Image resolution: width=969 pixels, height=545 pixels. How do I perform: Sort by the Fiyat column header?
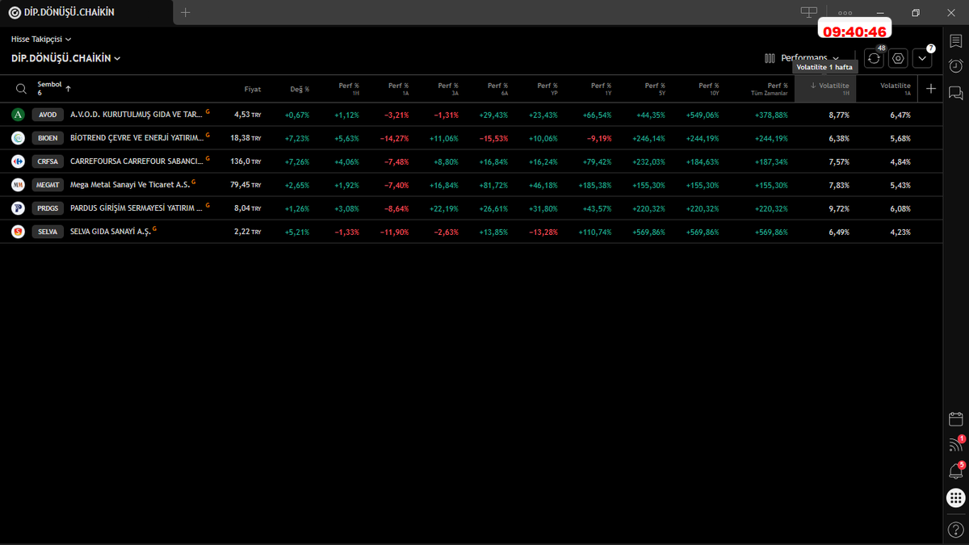pos(253,89)
